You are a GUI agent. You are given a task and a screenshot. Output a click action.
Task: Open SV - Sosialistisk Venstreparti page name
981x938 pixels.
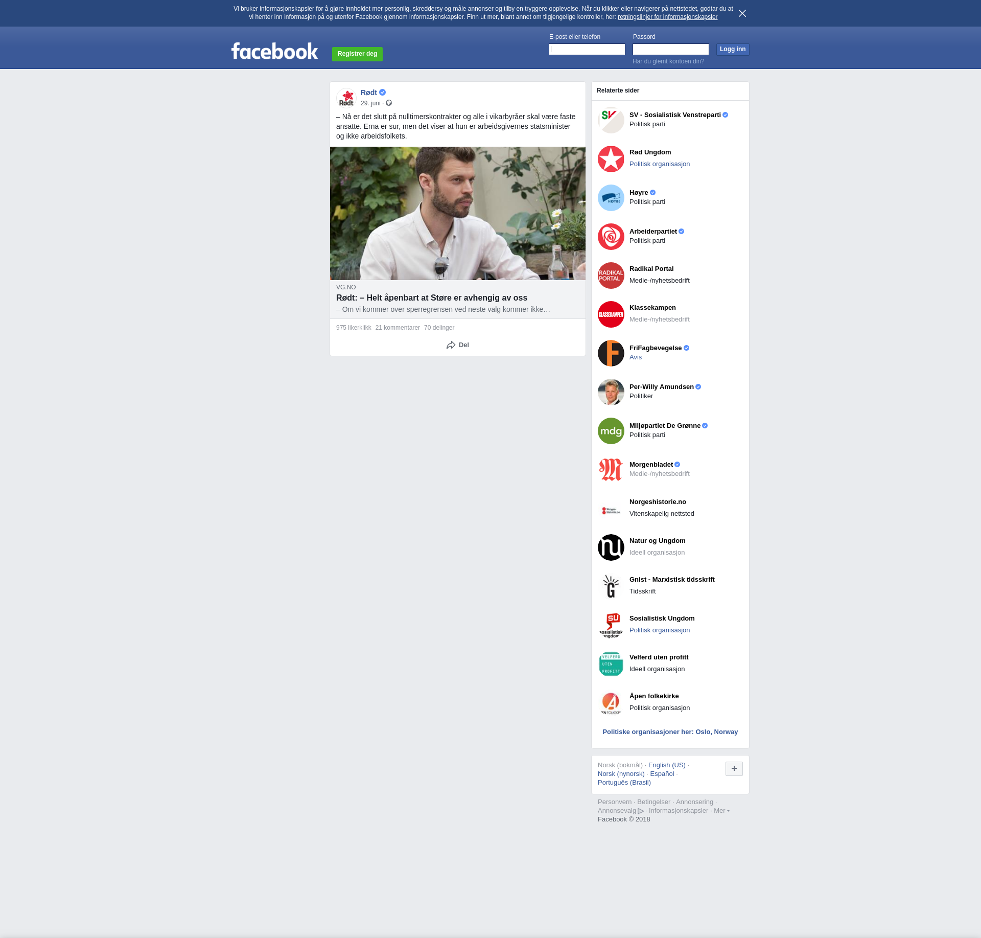(x=675, y=115)
